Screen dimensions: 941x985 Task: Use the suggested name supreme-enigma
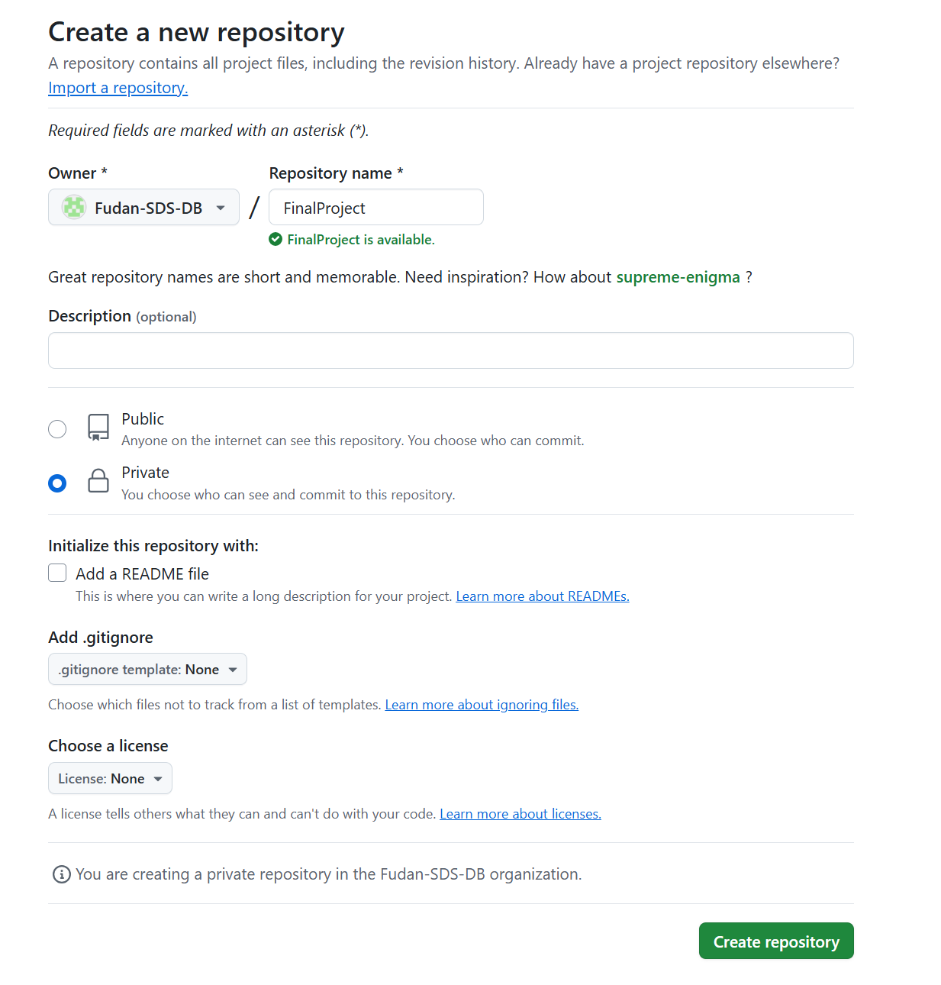[678, 277]
